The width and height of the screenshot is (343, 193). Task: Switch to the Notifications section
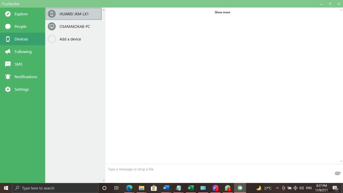26,77
